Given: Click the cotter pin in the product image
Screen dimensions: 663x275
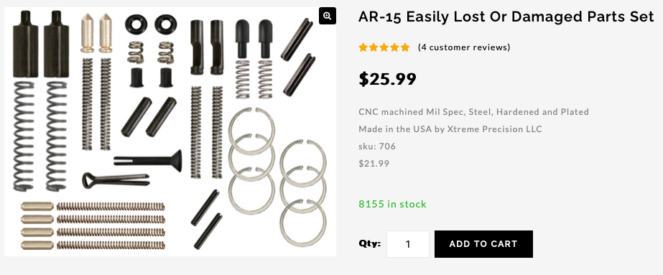Looking at the screenshot, I should (116, 180).
